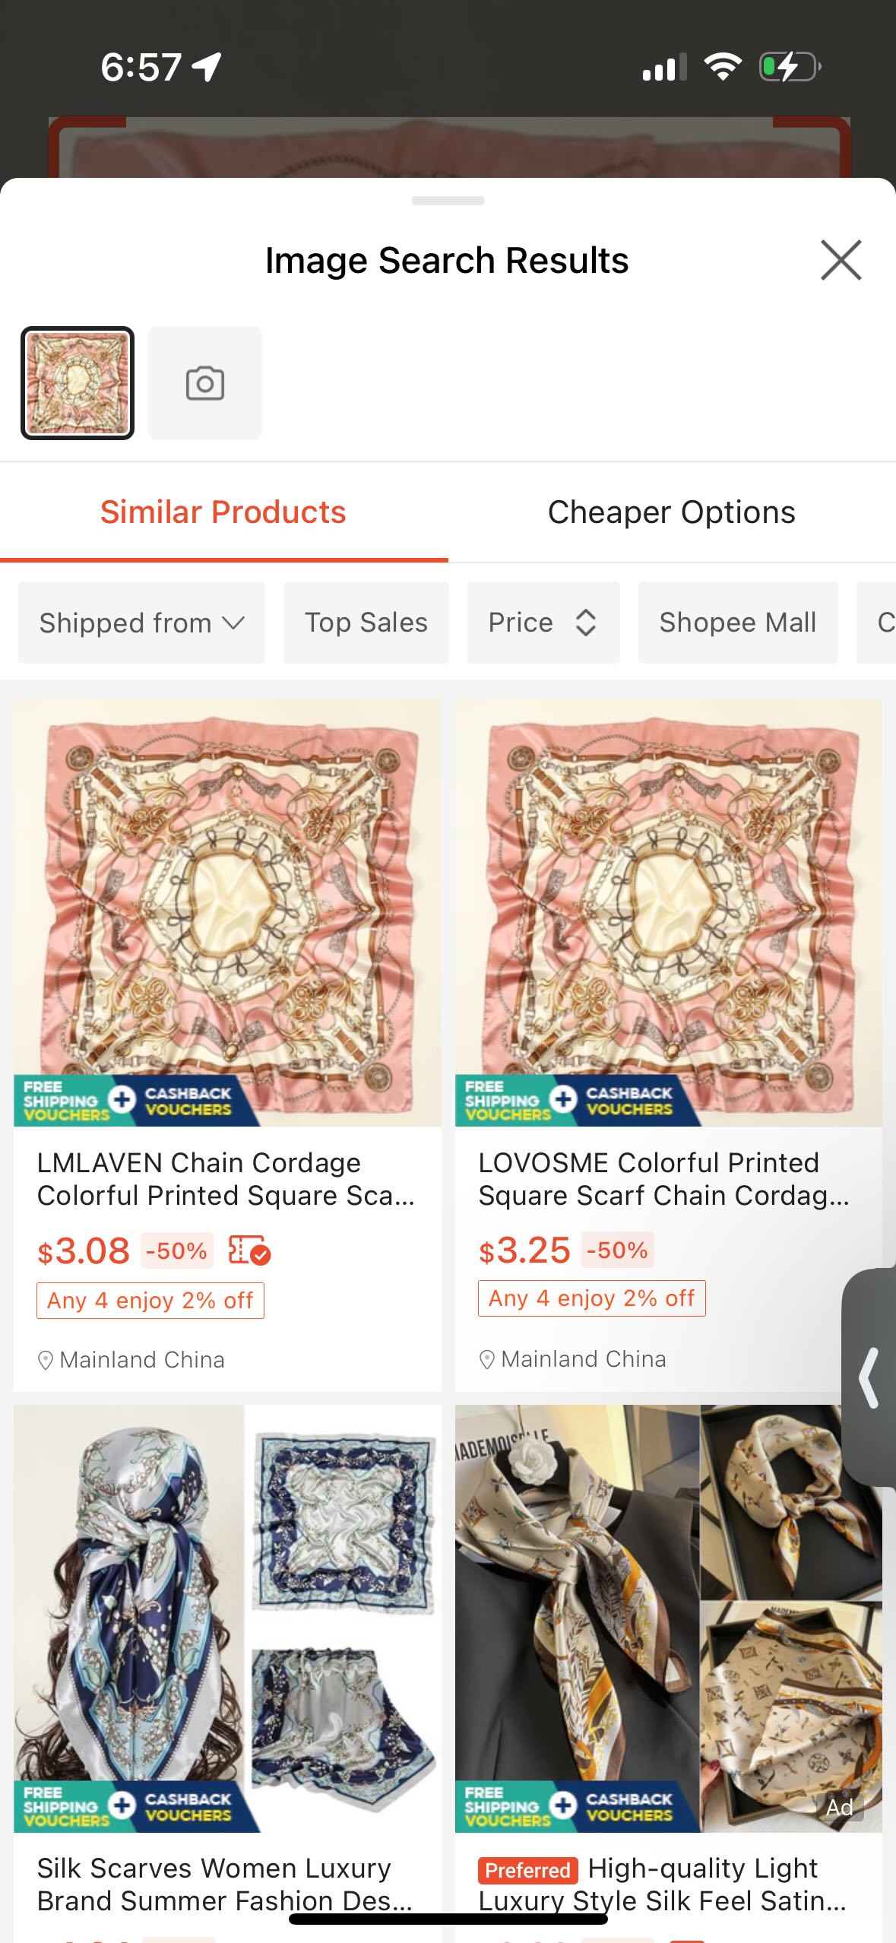Expand the side panel arrow handle

pyautogui.click(x=869, y=1377)
